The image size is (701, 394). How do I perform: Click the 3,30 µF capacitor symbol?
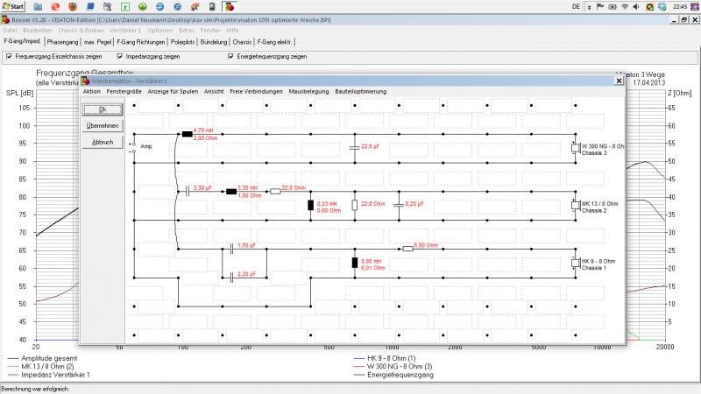tap(188, 191)
